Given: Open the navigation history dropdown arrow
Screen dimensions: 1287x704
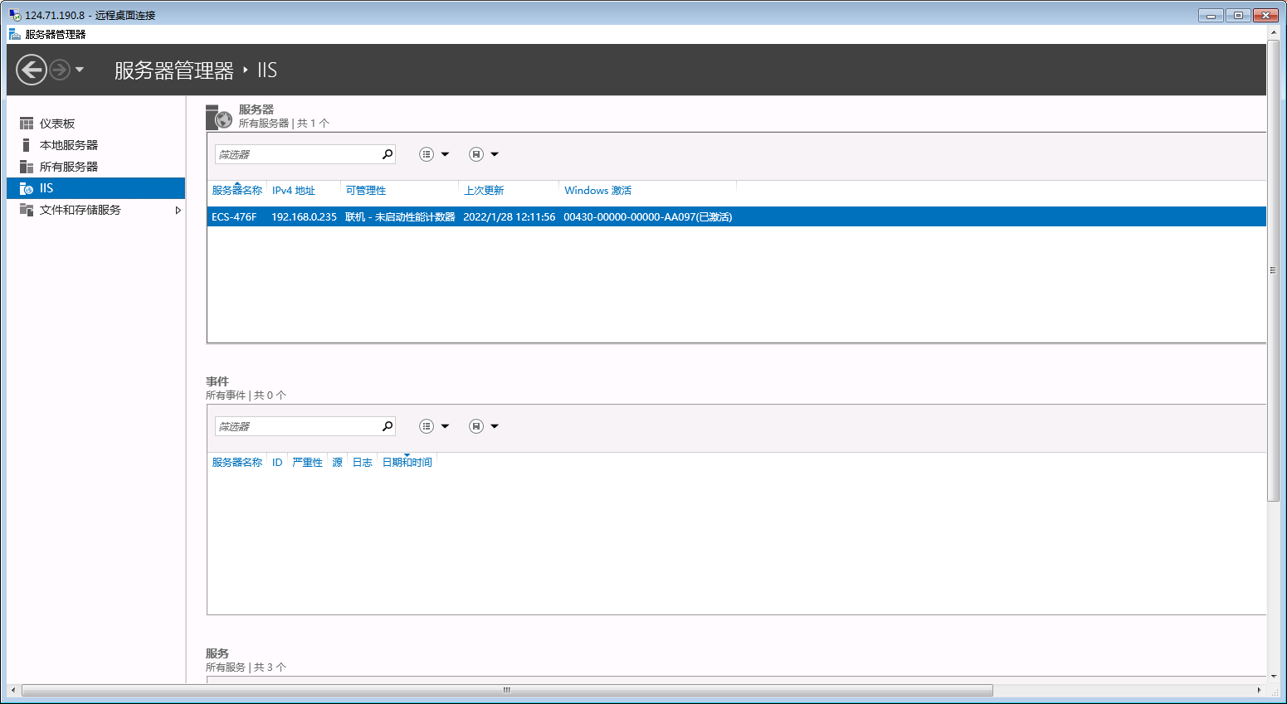Looking at the screenshot, I should (80, 70).
